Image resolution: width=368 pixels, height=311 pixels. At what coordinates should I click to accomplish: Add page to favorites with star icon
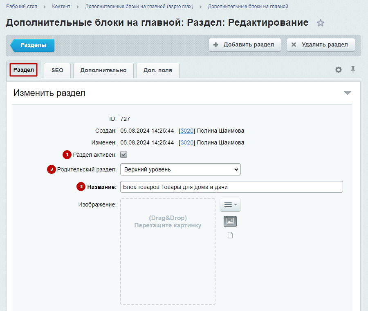click(320, 23)
